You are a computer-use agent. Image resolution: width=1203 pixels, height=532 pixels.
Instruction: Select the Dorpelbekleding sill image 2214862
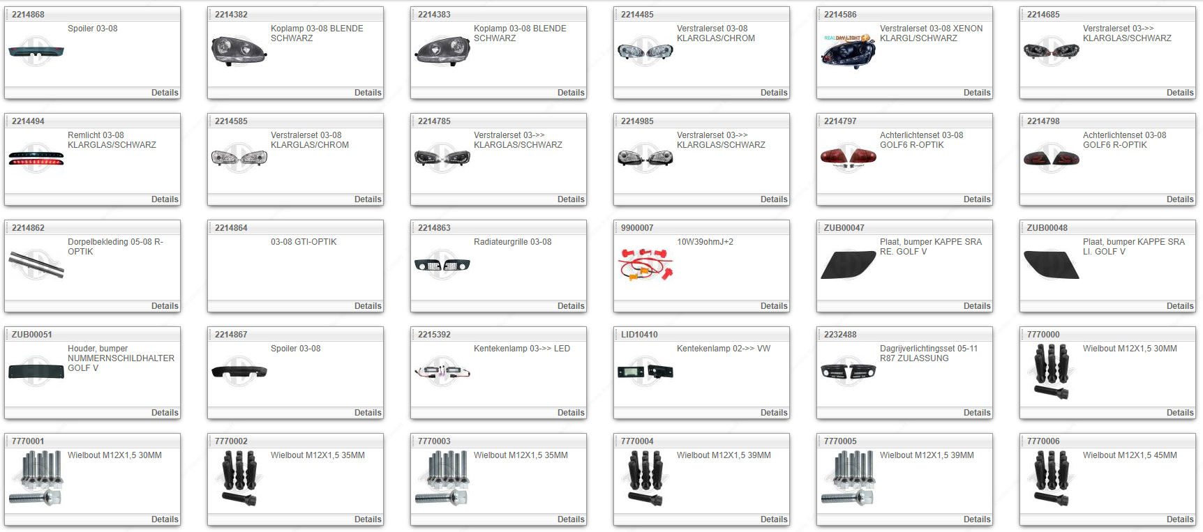pos(36,265)
